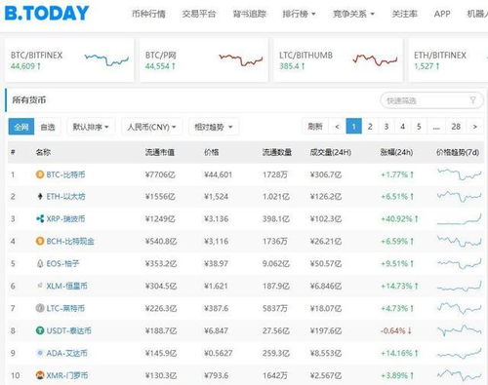This screenshot has height=385, width=488.
Task: Expand the 相对趋势 trend dropdown
Action: pyautogui.click(x=214, y=127)
